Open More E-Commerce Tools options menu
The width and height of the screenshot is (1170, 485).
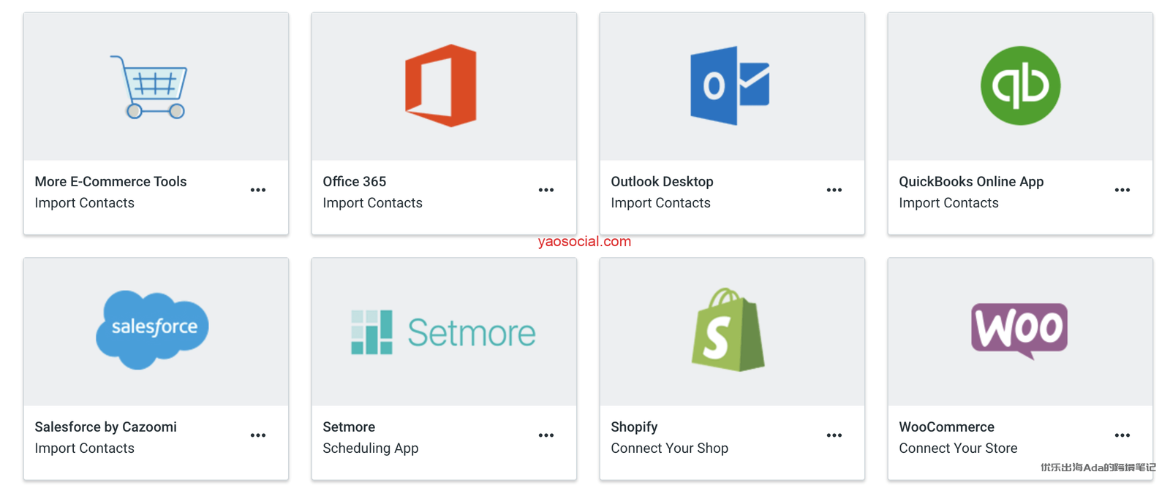(x=258, y=190)
